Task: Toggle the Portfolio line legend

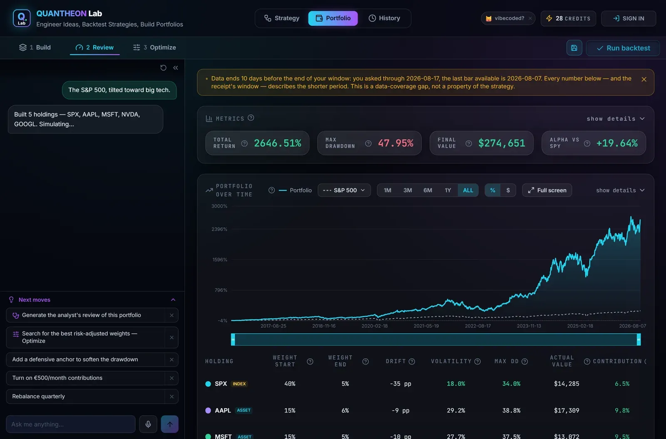Action: point(295,190)
